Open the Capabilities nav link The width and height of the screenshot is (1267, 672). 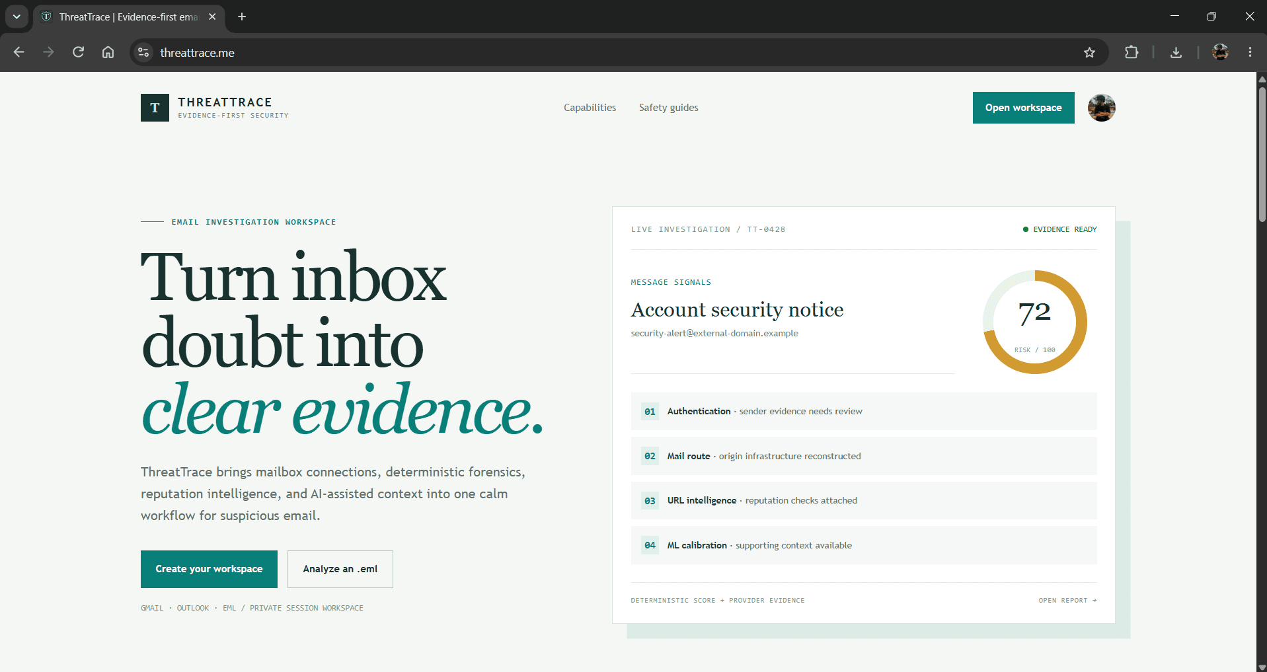click(x=590, y=108)
